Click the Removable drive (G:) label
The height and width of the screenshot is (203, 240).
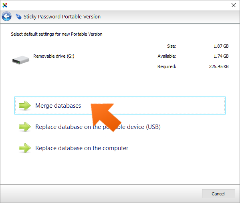click(54, 56)
